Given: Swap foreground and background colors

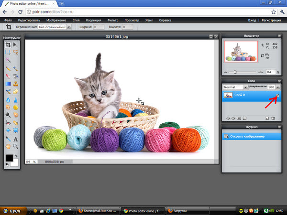Looking at the screenshot, I should click(x=16, y=156).
